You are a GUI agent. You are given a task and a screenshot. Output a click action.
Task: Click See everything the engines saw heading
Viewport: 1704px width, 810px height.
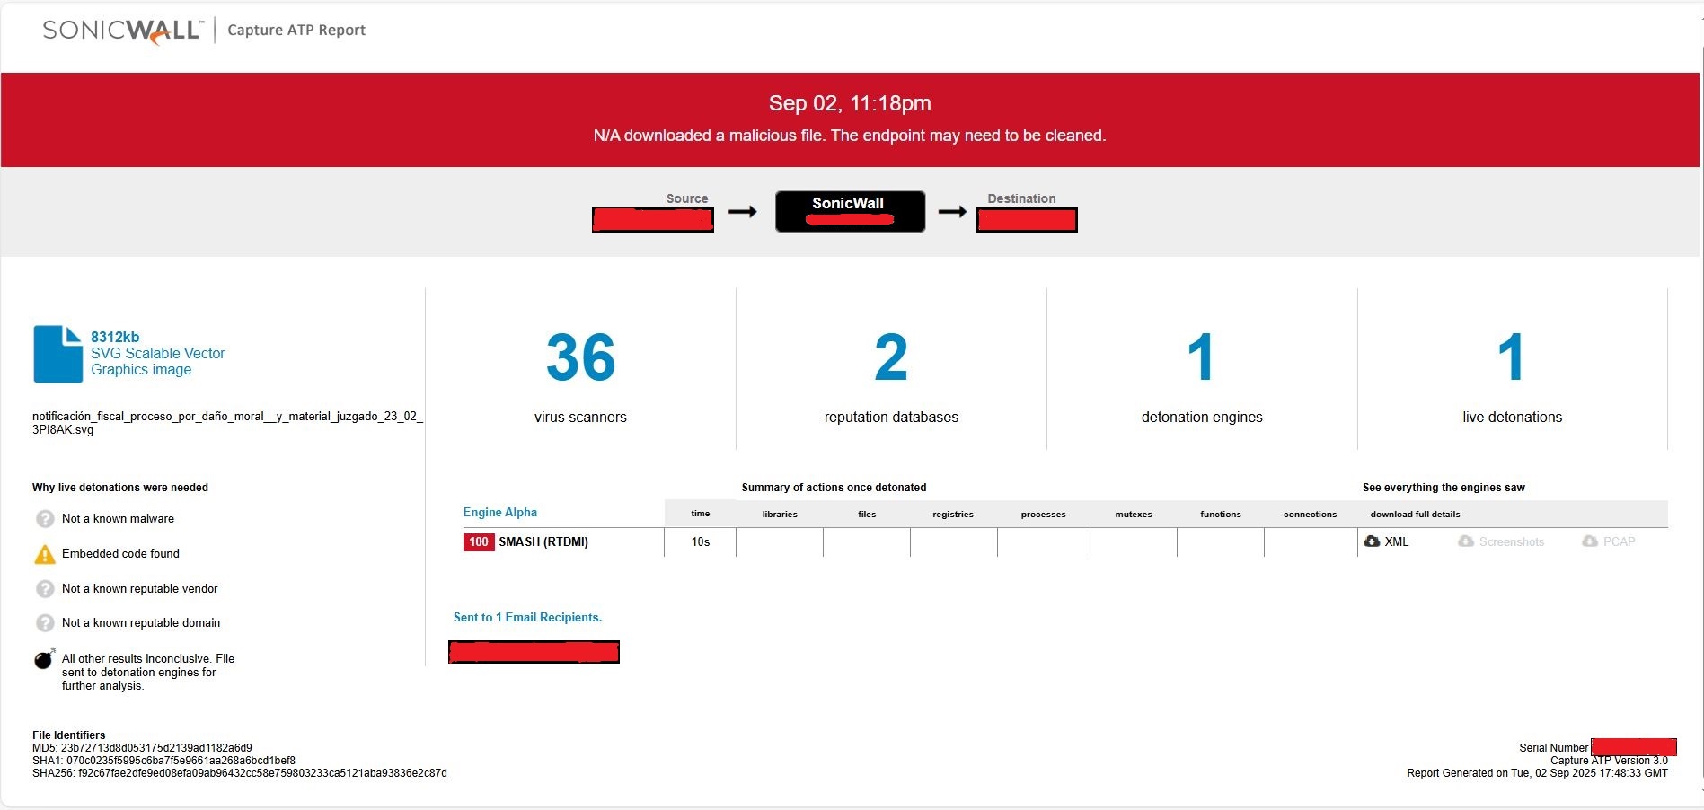1444,488
